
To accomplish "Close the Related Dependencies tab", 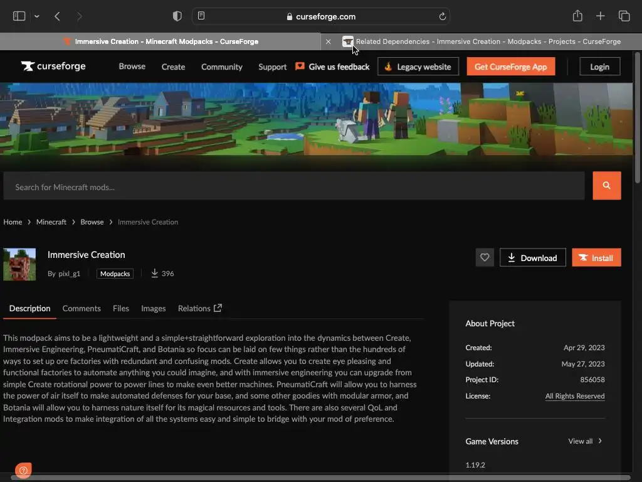I will pyautogui.click(x=328, y=41).
